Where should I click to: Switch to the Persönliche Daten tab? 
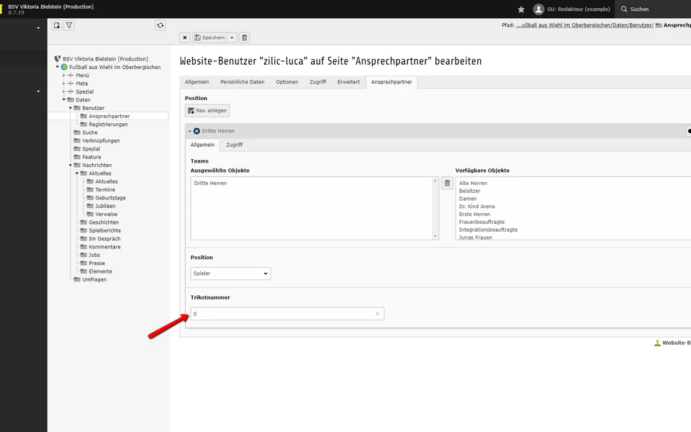click(242, 82)
